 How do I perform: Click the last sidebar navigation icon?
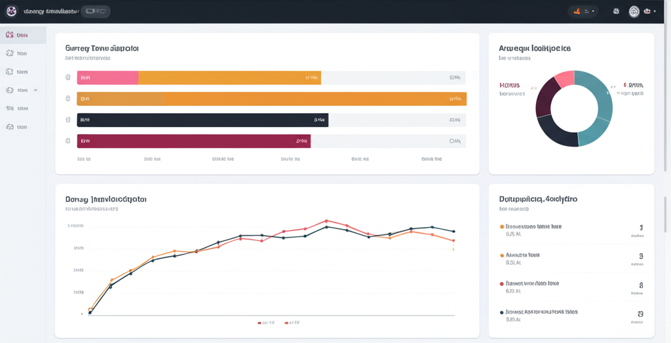[x=9, y=127]
